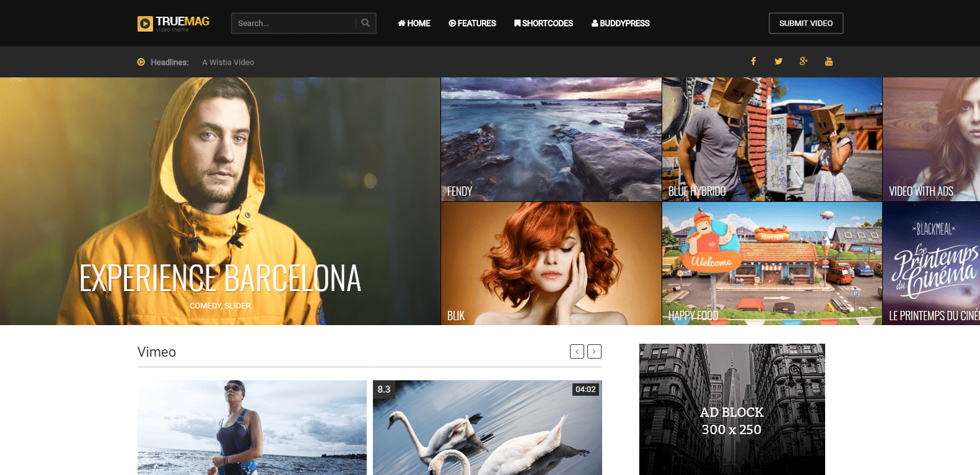
Task: Show the next Vimeo carousel slide
Action: pos(594,351)
